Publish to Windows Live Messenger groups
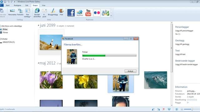 pos(106,13)
